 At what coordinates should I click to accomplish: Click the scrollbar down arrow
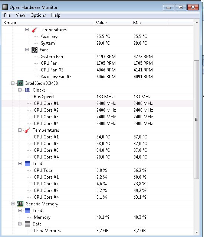pyautogui.click(x=197, y=232)
